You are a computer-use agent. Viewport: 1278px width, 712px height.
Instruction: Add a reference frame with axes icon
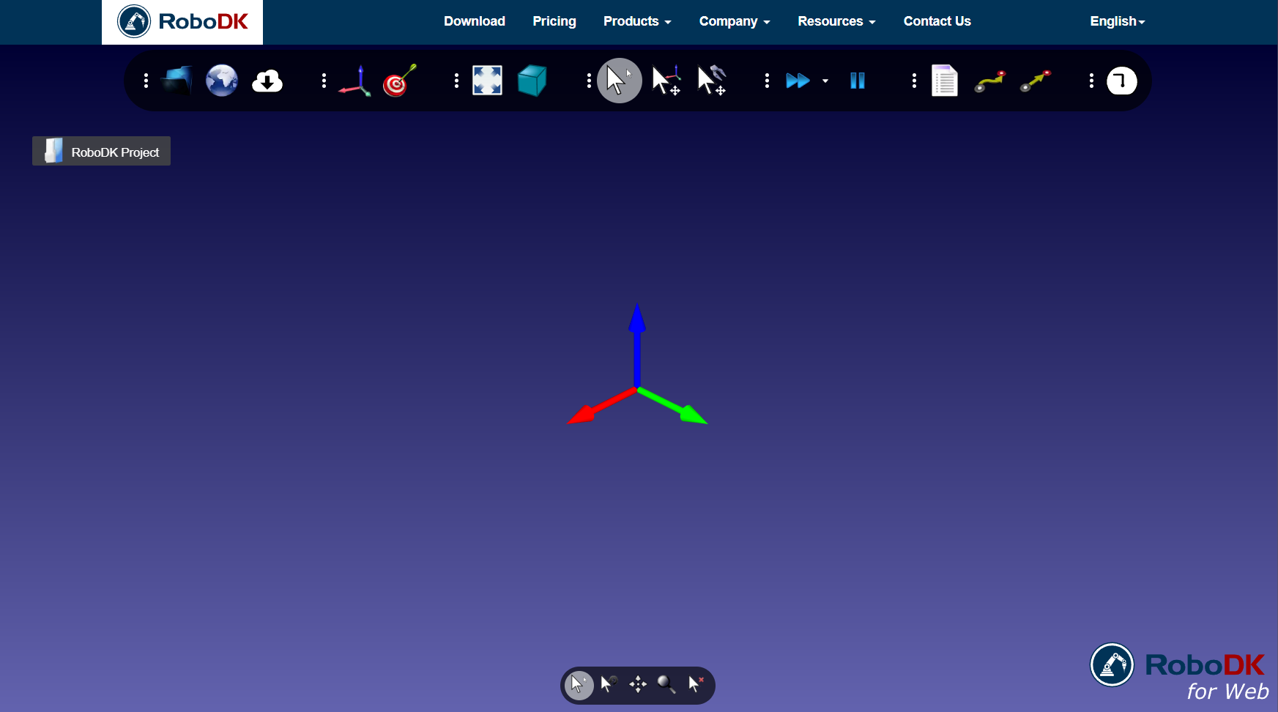pos(355,81)
